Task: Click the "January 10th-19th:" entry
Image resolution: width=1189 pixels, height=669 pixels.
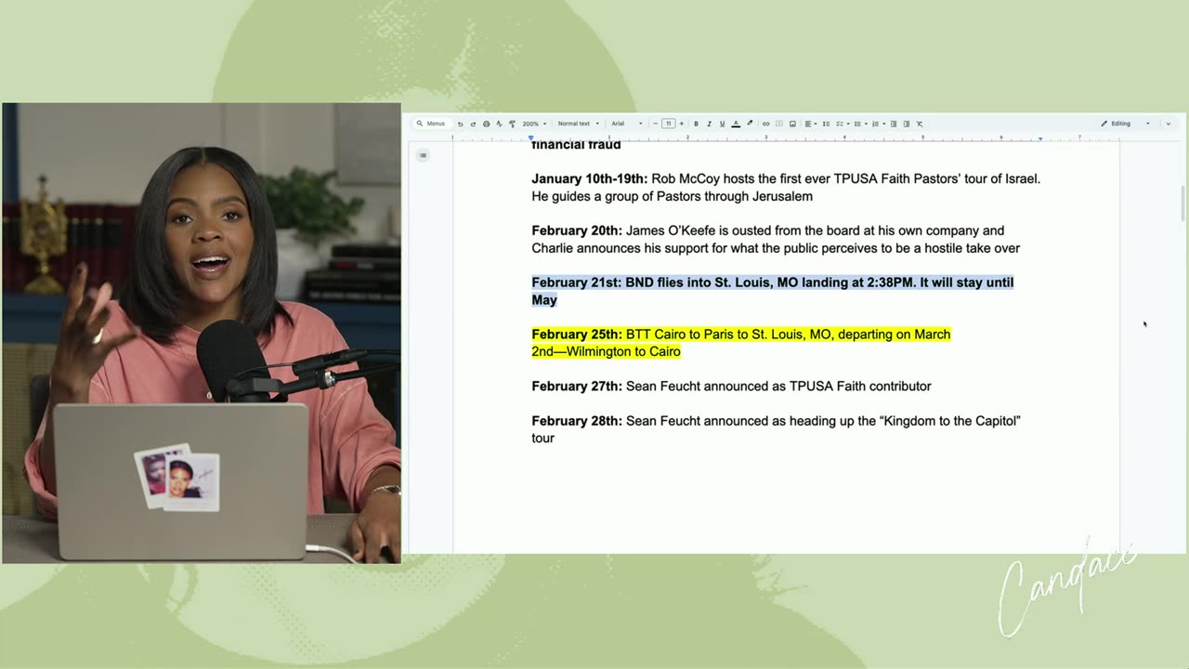Action: click(x=786, y=187)
